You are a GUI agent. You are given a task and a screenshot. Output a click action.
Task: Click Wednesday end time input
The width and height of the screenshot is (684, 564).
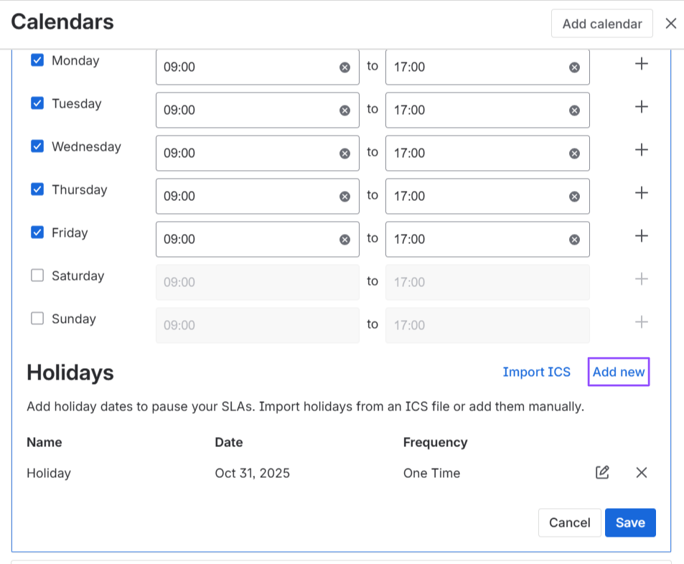pos(477,154)
